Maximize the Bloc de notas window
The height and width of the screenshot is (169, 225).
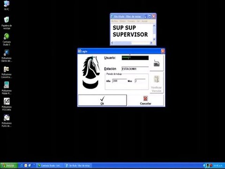[x=150, y=16]
